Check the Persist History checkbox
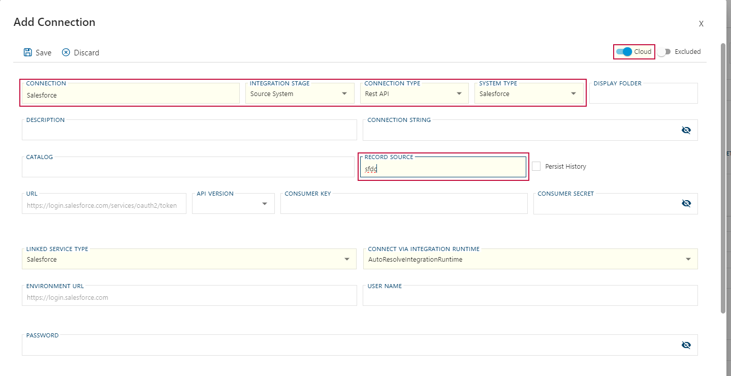The image size is (731, 376). tap(536, 166)
